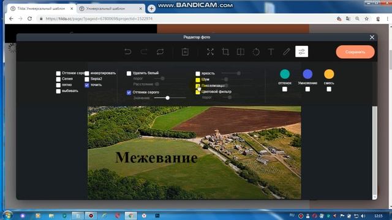Close the Tilda: Универсальный шаблон tab
392x220 pixels.
click(x=72, y=9)
